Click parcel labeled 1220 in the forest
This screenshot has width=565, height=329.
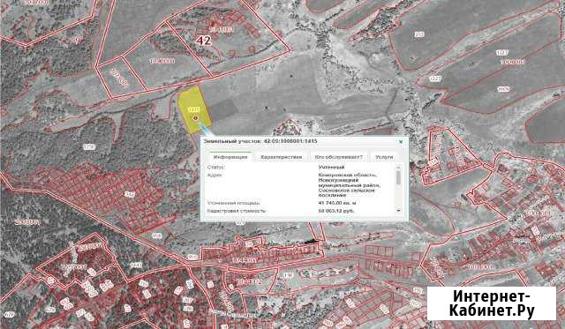pos(89,147)
